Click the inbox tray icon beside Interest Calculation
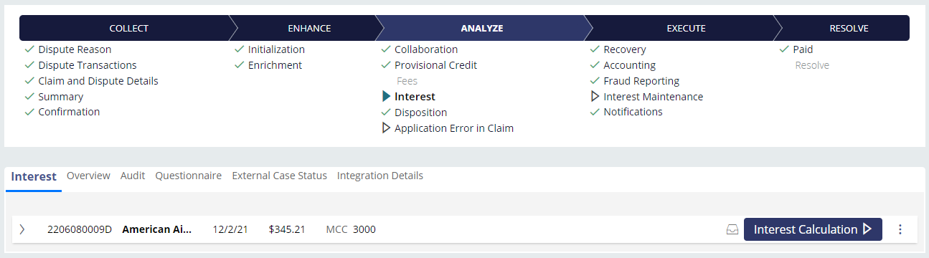The image size is (929, 258). pyautogui.click(x=732, y=230)
